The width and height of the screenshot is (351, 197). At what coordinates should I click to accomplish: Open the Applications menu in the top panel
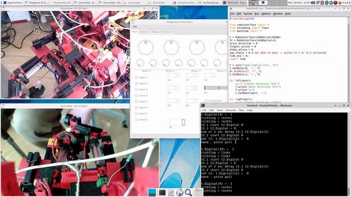(x=13, y=3)
